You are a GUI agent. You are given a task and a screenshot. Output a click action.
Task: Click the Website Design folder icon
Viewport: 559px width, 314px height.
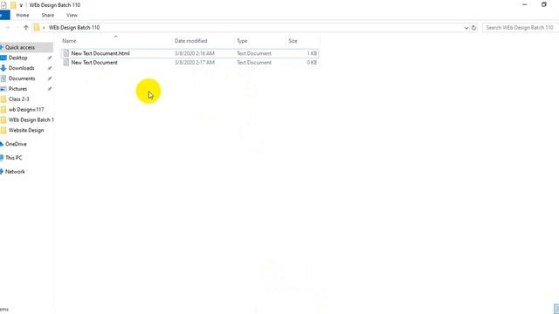[x=3, y=130]
